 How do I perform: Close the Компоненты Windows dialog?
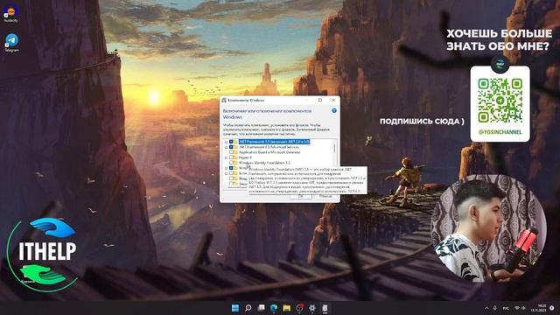333,100
